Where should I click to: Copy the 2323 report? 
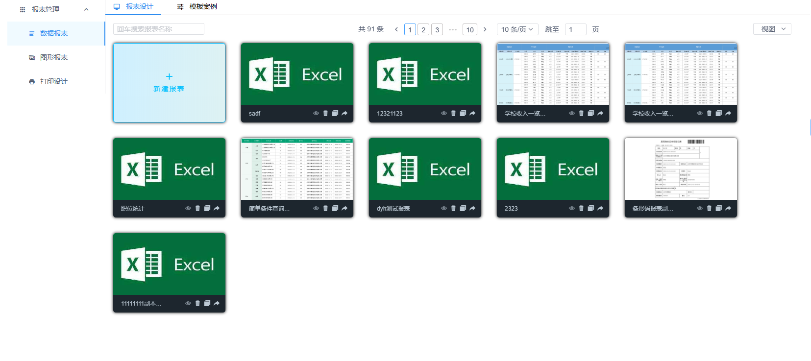click(x=591, y=208)
